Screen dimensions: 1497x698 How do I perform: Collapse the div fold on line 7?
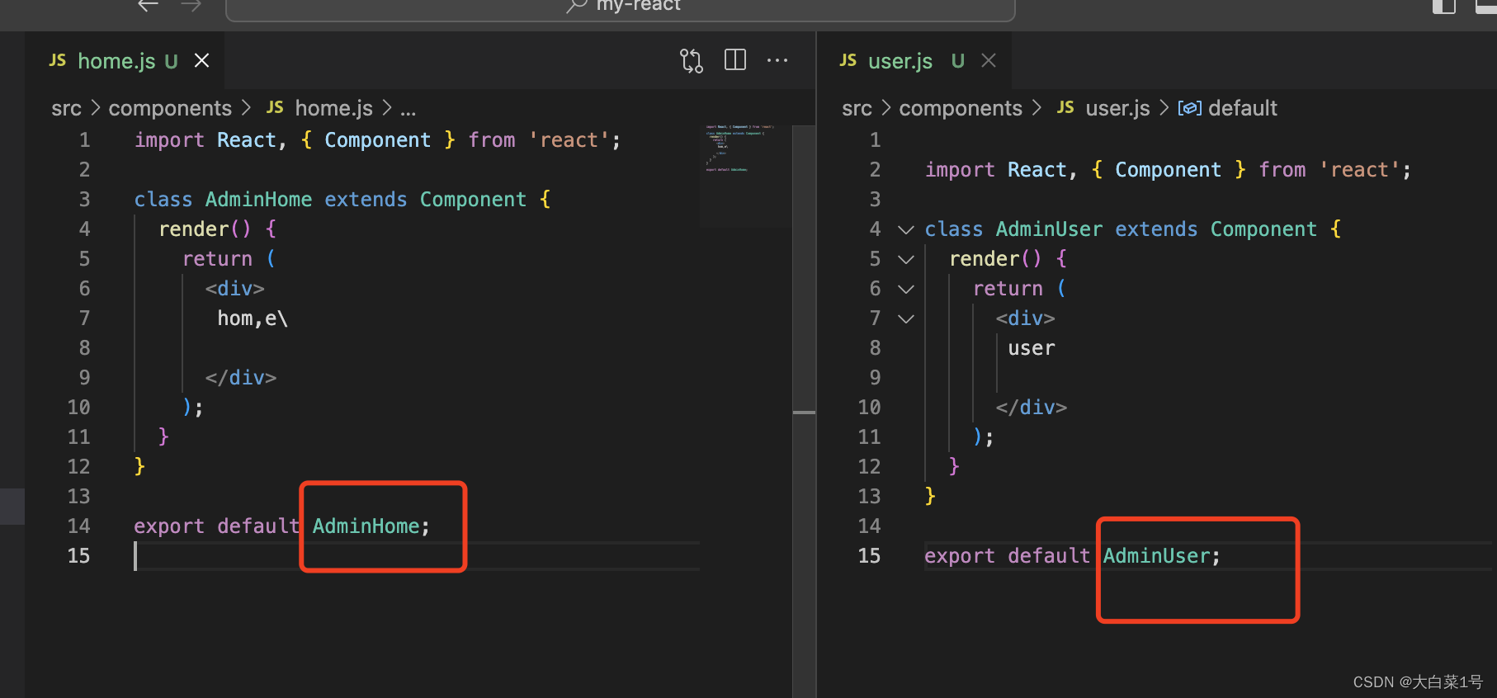pos(906,318)
